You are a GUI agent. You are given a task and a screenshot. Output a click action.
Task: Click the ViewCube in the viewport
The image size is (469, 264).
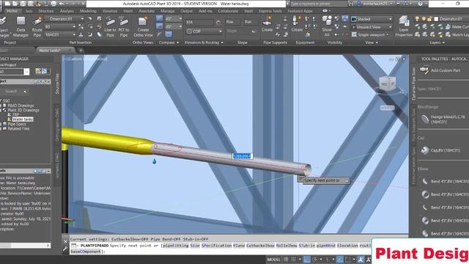(x=388, y=84)
